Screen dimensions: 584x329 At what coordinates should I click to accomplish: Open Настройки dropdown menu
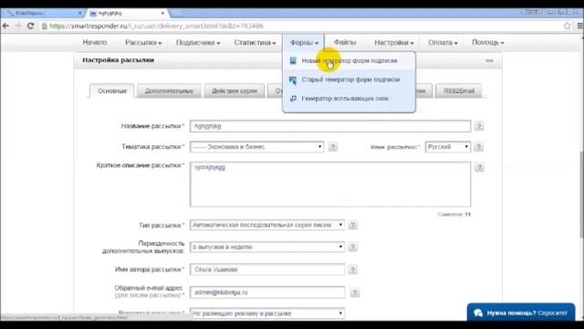coord(394,43)
